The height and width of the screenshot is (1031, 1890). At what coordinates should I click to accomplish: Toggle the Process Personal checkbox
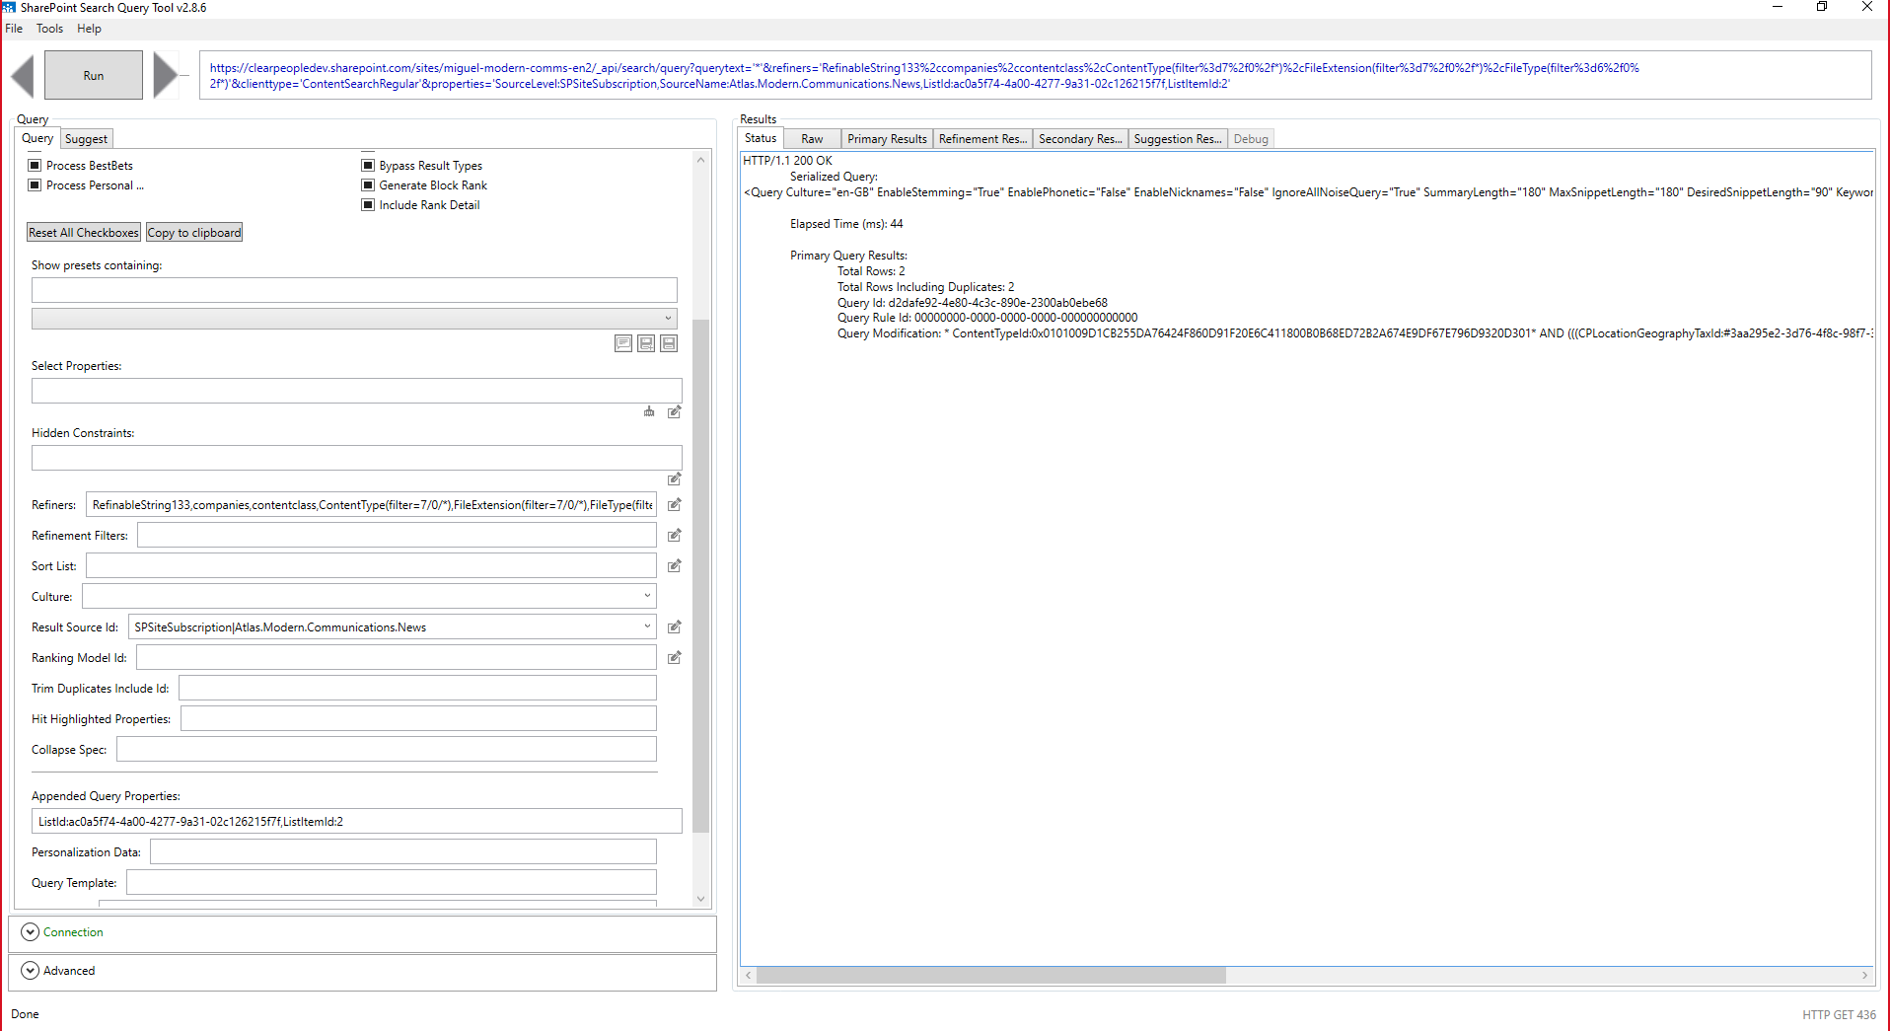click(x=35, y=184)
